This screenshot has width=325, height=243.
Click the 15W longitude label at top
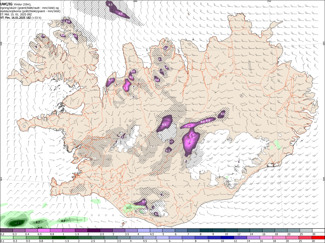click(x=269, y=1)
